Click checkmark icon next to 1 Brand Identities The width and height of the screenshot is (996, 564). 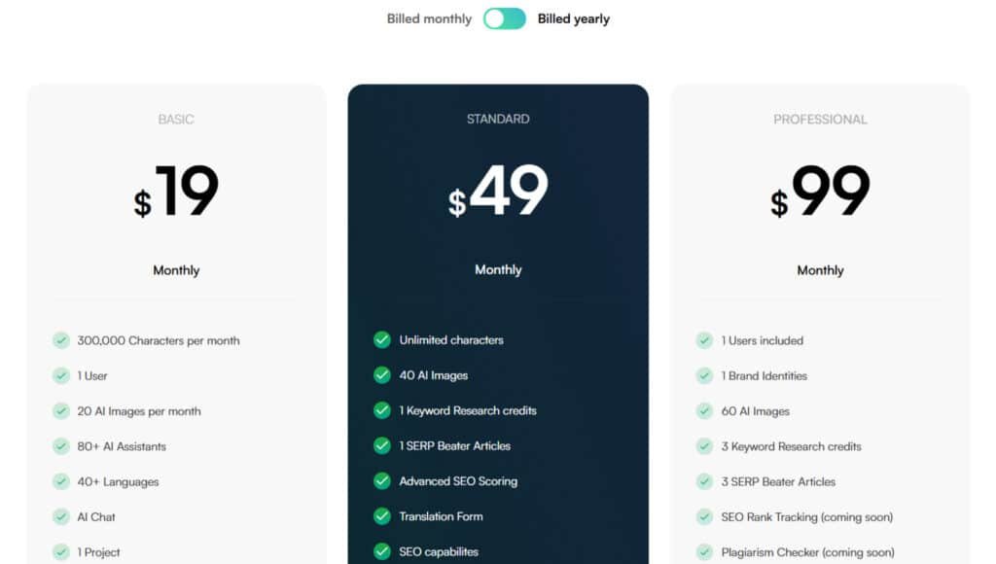(x=704, y=375)
